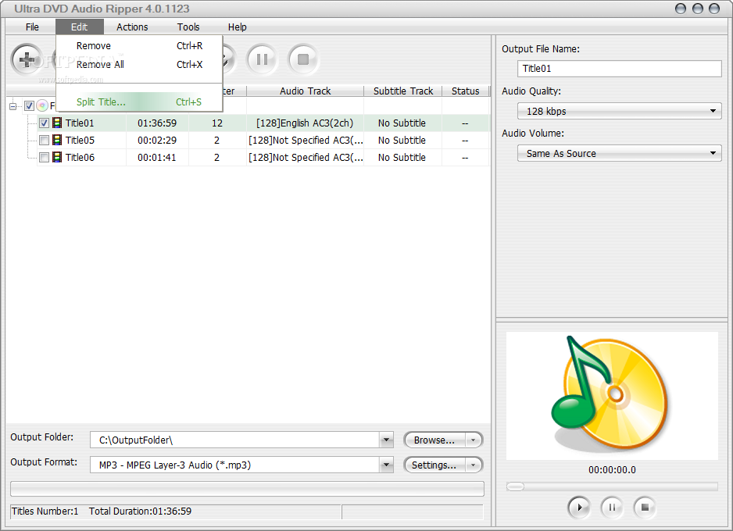Click the 01:36:59 duration cell
This screenshot has height=531, width=733.
coord(157,123)
